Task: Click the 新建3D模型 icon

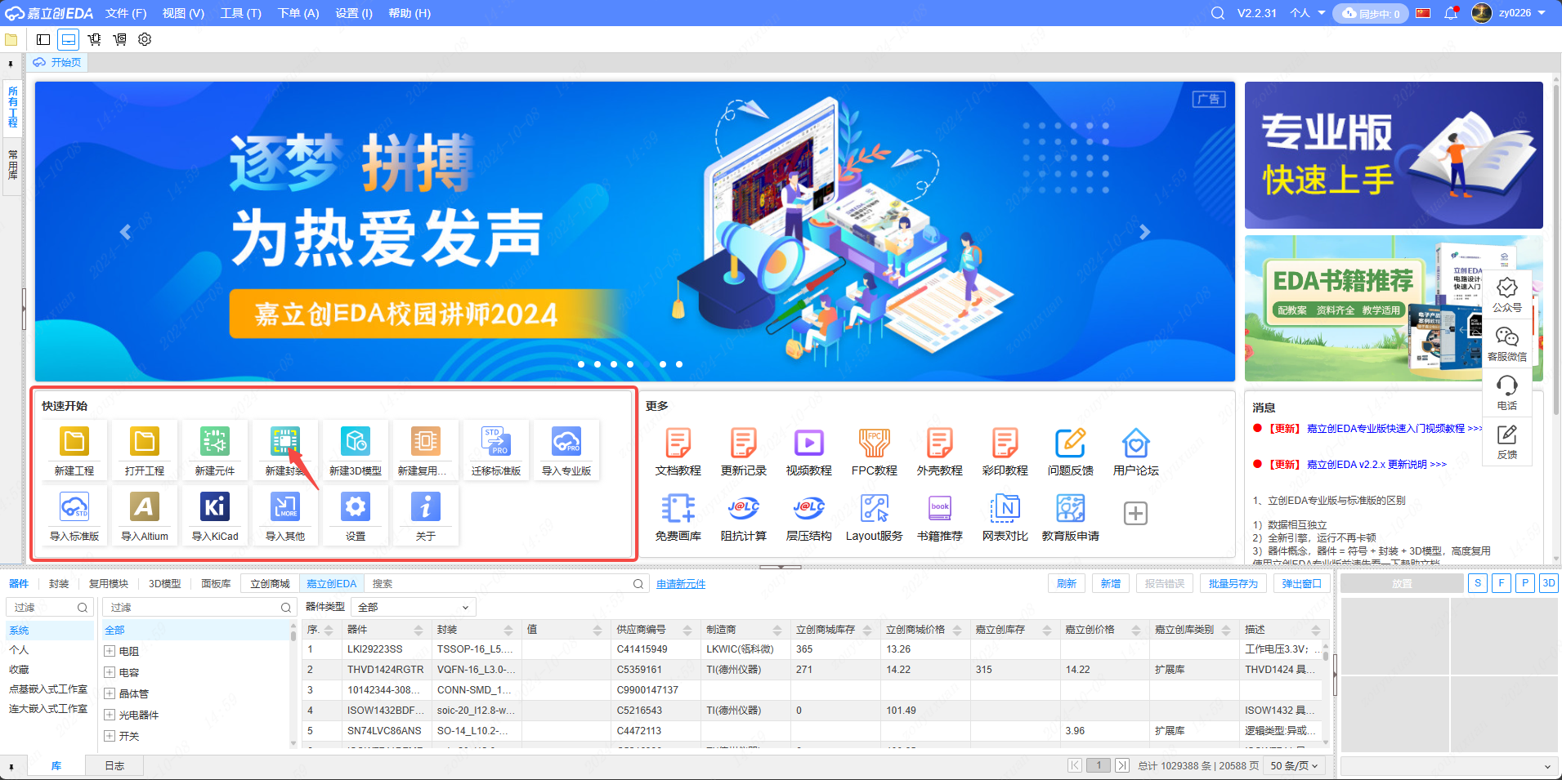Action: pyautogui.click(x=356, y=442)
